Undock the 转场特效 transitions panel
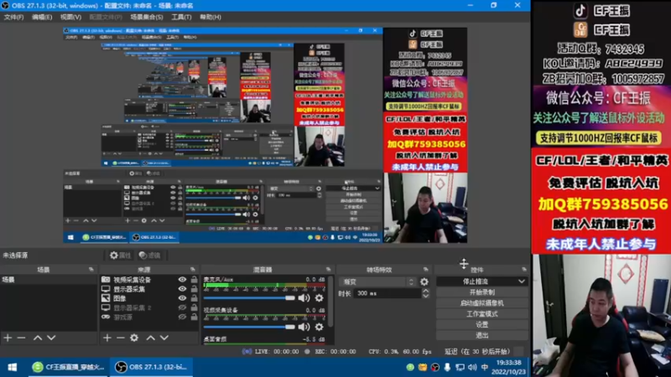This screenshot has width=671, height=377. 425,270
